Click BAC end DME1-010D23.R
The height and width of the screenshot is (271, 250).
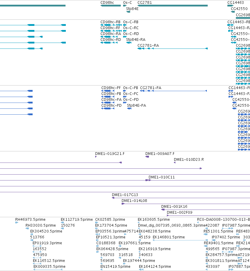point(189,160)
